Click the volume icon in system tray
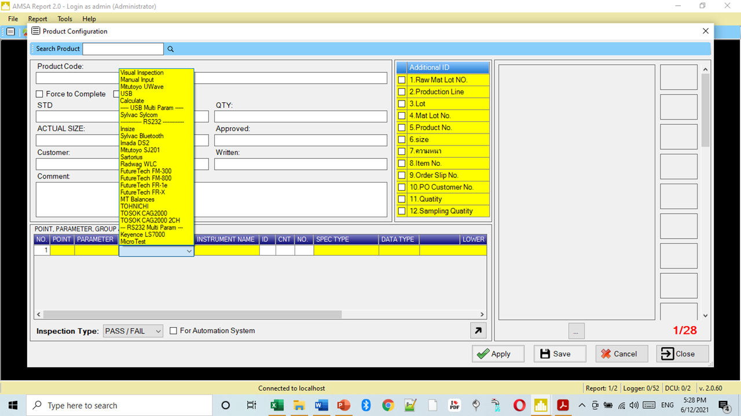Viewport: 741px width, 416px height. [x=634, y=405]
